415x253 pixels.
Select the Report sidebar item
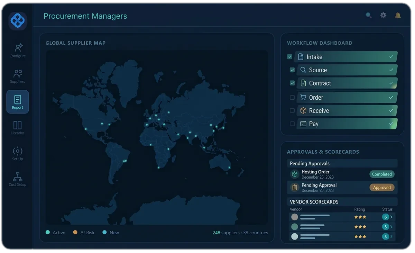(18, 102)
